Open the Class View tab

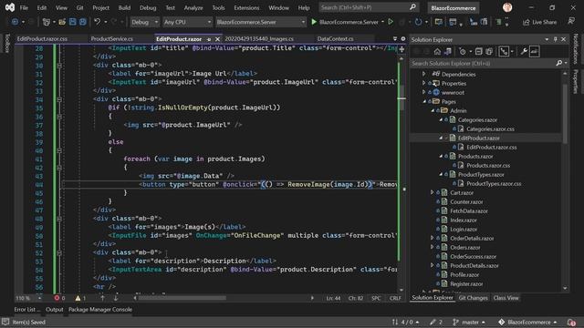tap(506, 298)
